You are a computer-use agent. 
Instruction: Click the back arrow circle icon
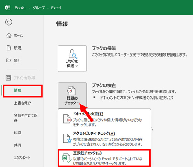[x=8, y=22]
